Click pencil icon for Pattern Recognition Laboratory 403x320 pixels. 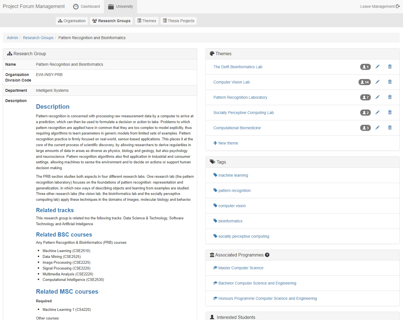pos(377,97)
